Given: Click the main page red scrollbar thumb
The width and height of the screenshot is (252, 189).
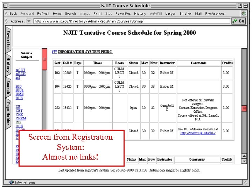Looking at the screenshot, I should pos(244,108).
